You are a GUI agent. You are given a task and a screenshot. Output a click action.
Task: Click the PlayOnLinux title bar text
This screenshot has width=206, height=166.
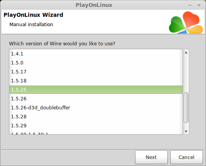point(94,5)
